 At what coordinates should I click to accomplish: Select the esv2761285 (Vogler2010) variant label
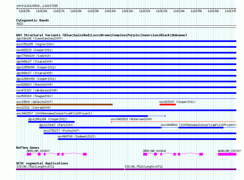click(x=35, y=44)
